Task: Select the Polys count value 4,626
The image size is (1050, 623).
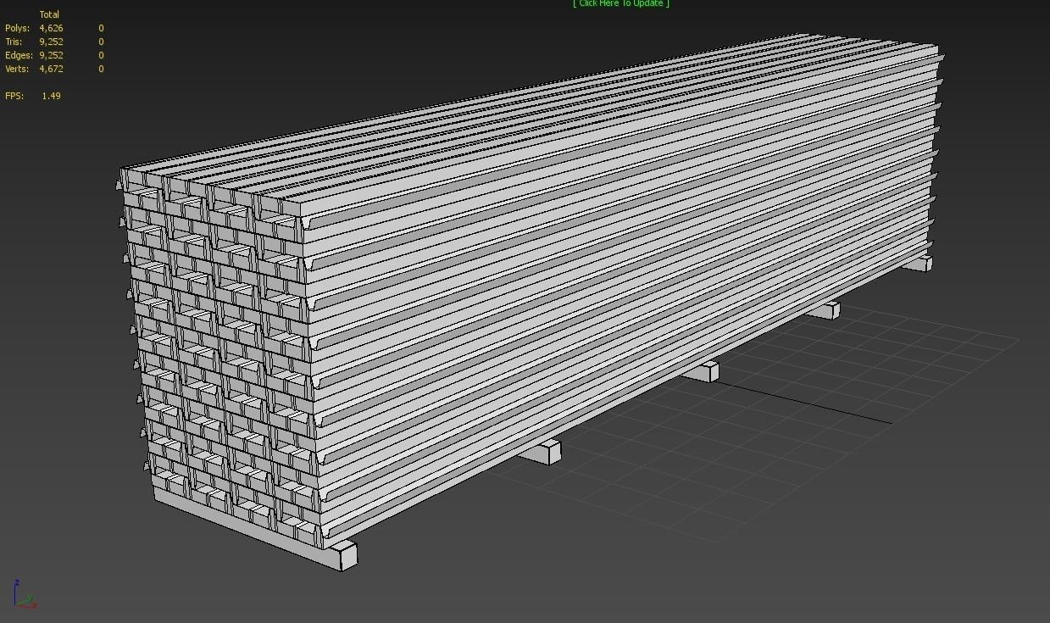Action: [x=51, y=28]
